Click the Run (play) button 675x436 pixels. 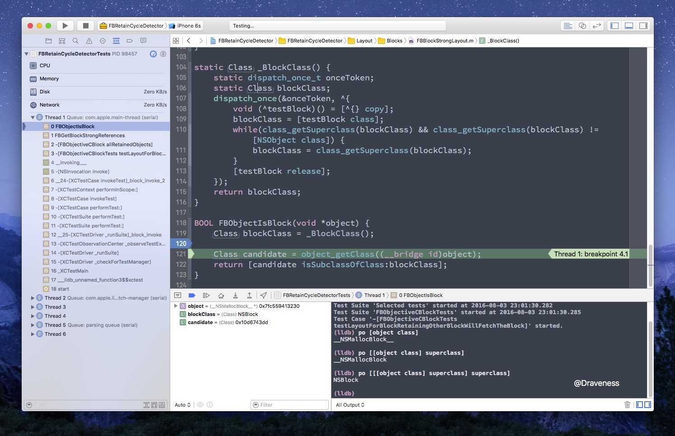65,26
